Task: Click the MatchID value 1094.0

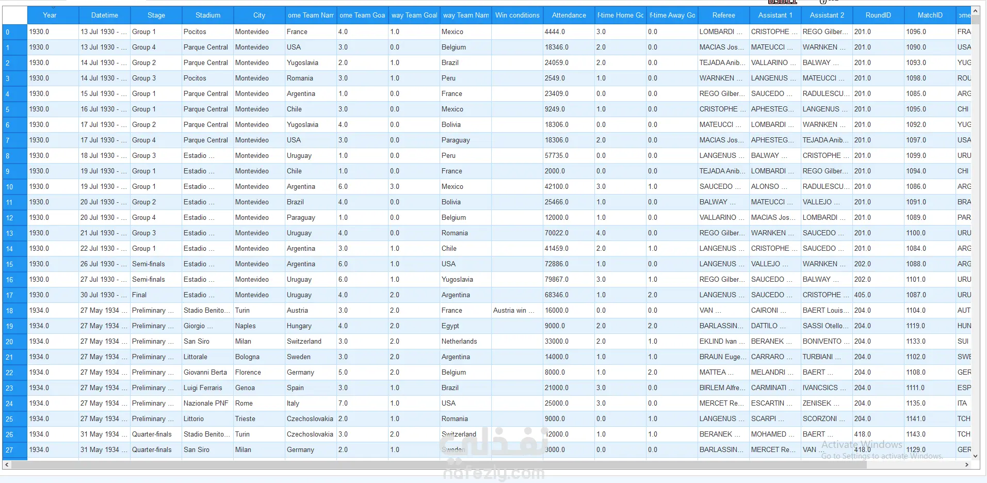Action: pyautogui.click(x=930, y=171)
